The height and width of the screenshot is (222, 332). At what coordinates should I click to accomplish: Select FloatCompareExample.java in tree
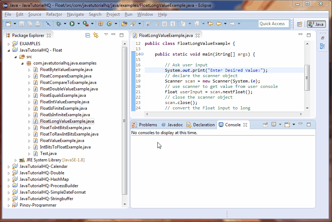point(66,76)
